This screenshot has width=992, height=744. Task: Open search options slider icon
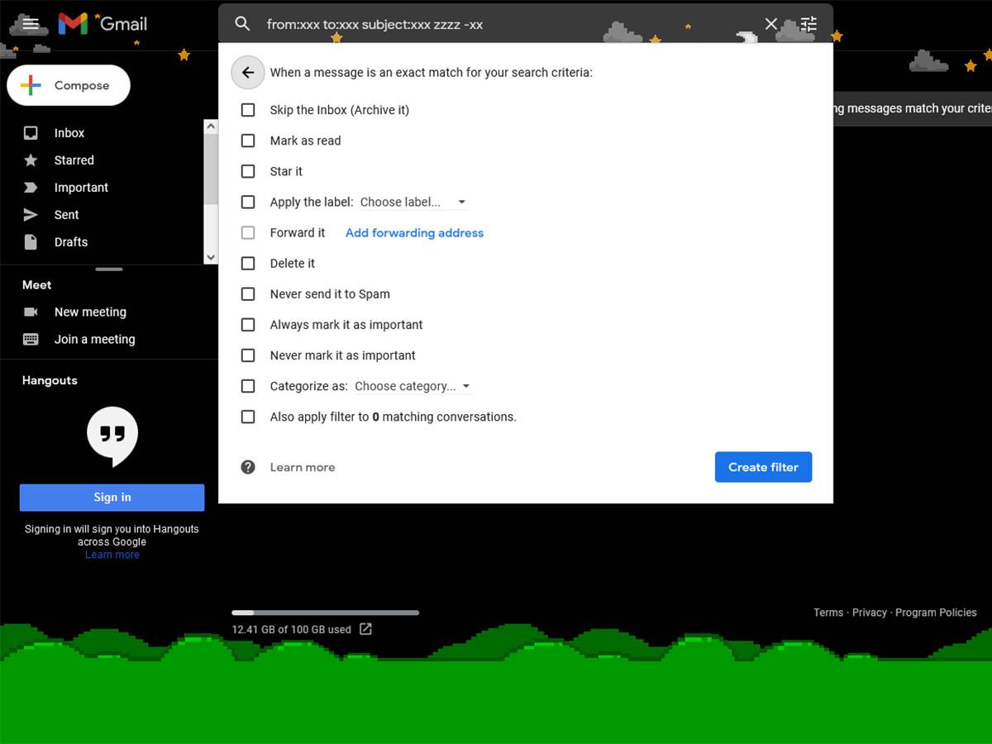tap(808, 24)
